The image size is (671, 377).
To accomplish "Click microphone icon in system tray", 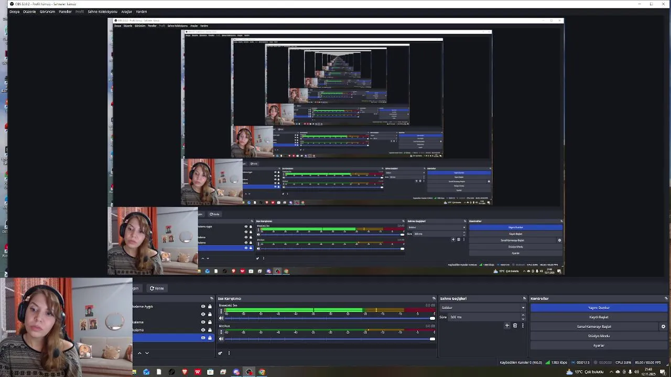I will pyautogui.click(x=630, y=372).
